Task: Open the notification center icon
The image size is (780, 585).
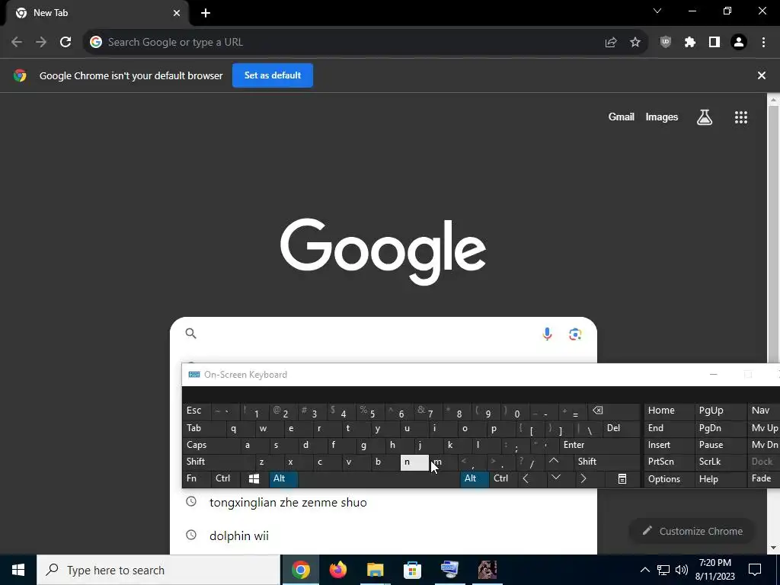Action: coord(755,570)
